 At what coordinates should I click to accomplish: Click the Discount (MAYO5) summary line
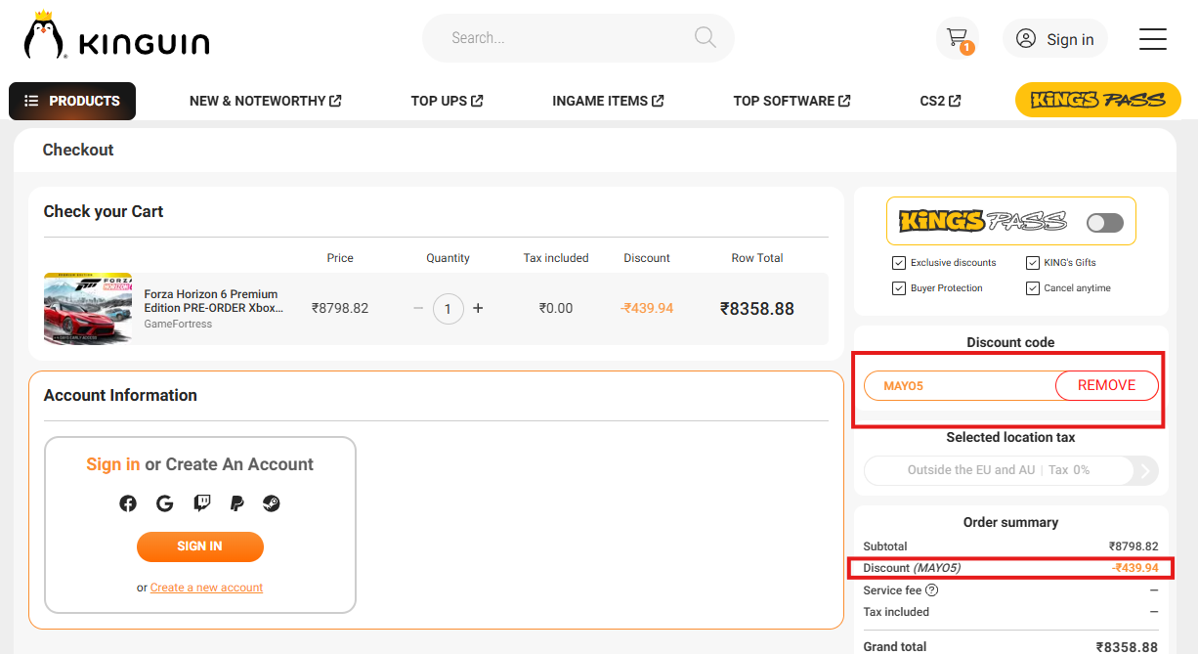click(1011, 568)
